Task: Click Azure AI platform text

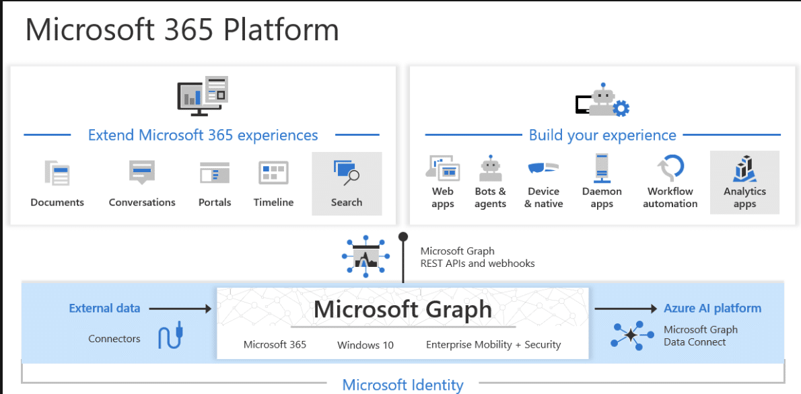Action: click(712, 308)
